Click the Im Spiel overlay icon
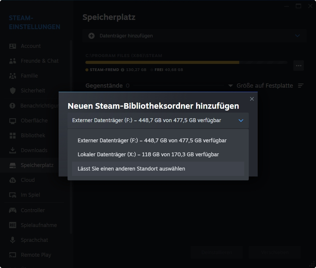Image resolution: width=316 pixels, height=268 pixels. coord(12,195)
